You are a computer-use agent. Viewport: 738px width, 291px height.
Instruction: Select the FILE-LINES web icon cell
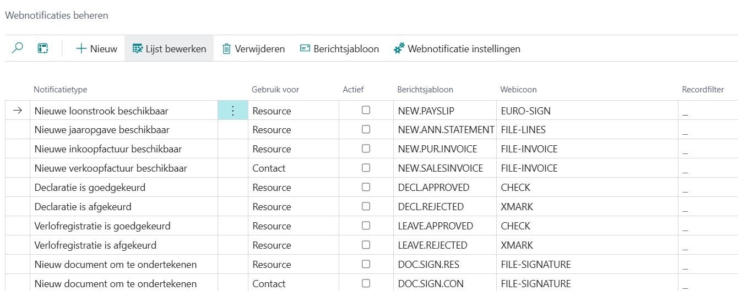coord(523,130)
